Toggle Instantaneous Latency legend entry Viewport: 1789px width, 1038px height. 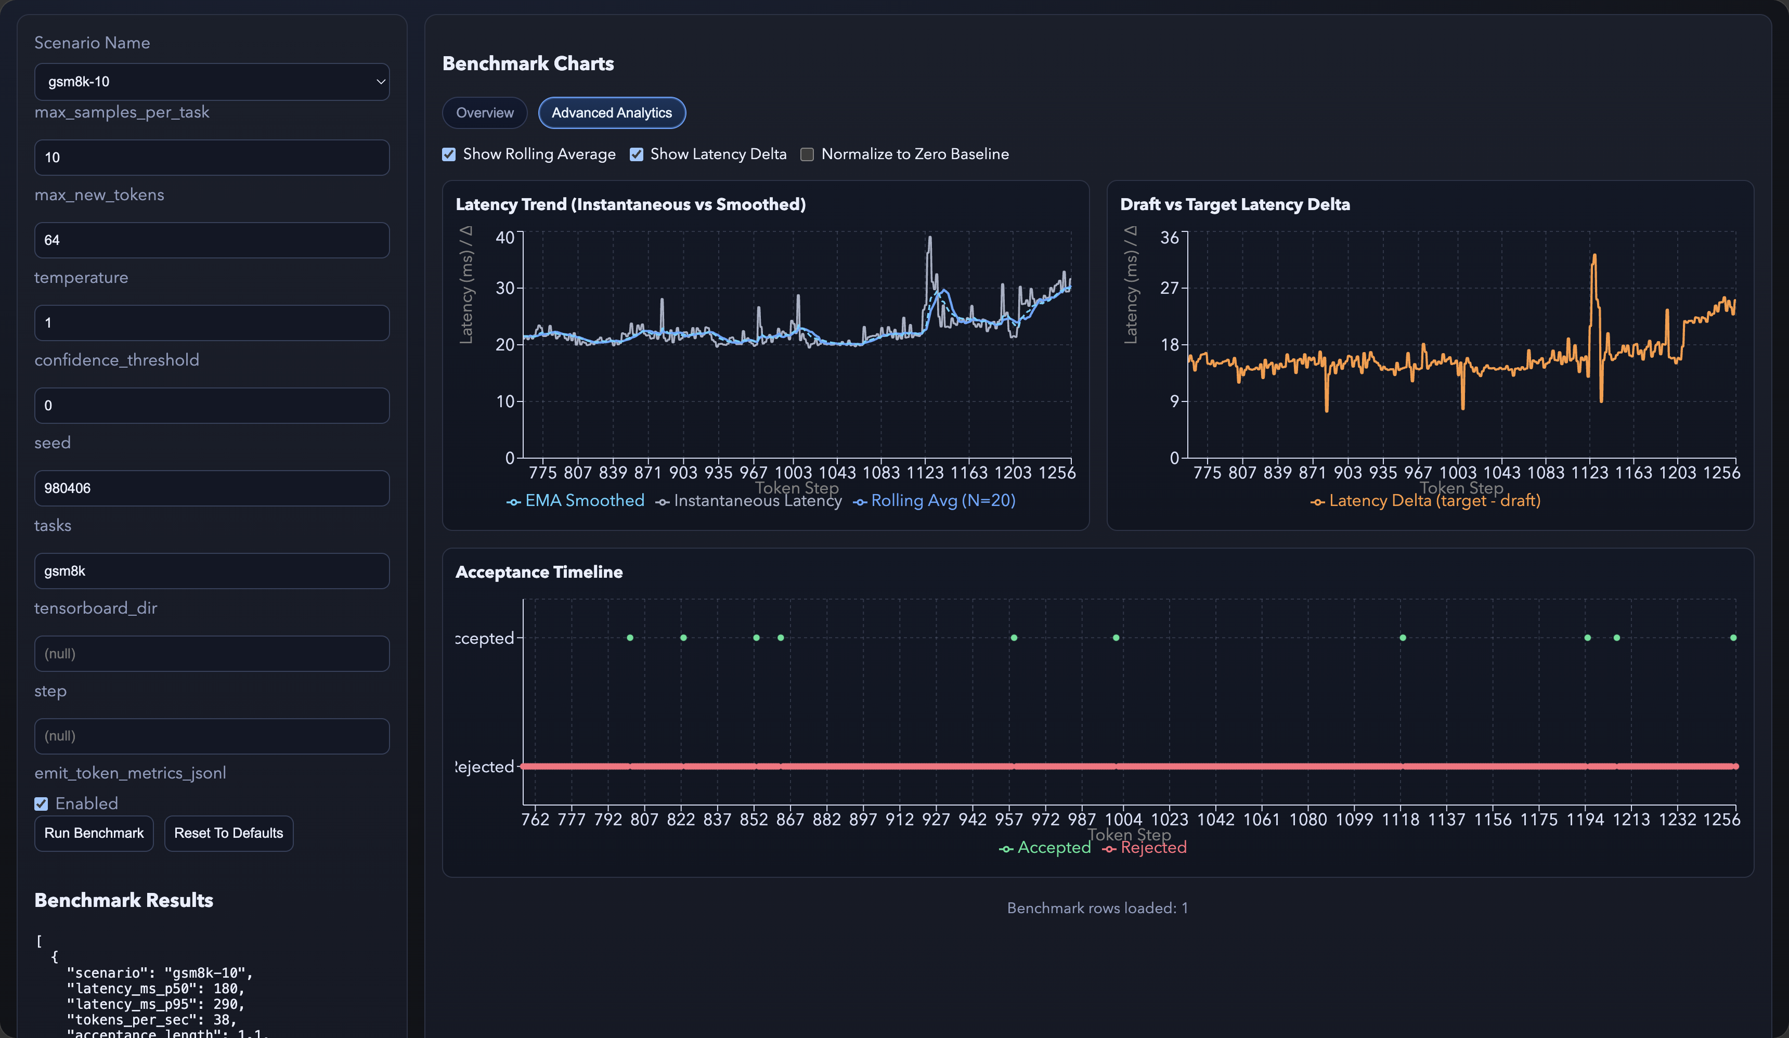748,501
